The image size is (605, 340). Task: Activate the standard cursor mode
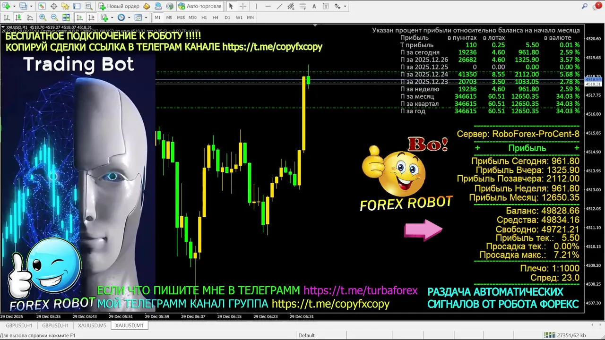pyautogui.click(x=231, y=6)
